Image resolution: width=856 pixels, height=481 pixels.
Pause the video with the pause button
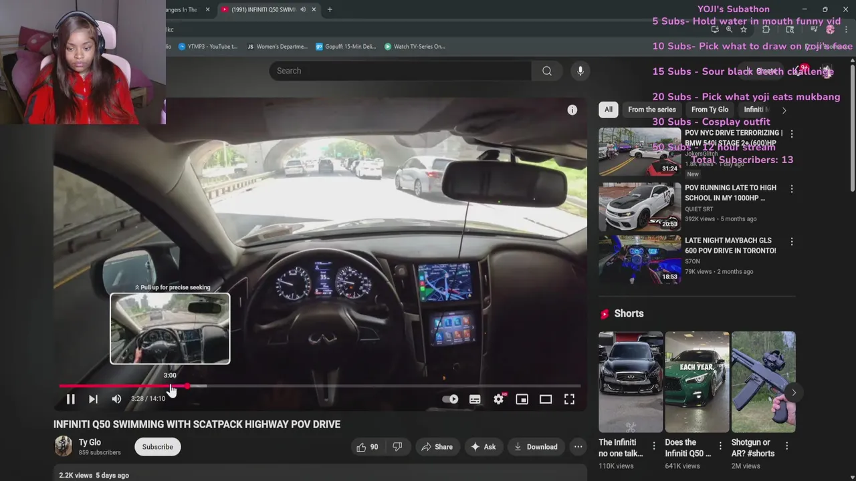click(x=70, y=399)
